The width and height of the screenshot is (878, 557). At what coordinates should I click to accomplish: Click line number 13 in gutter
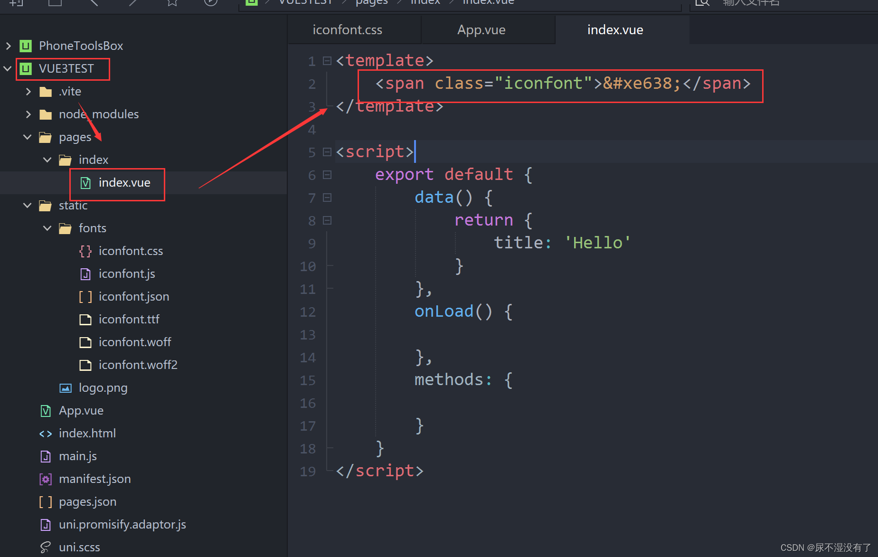pos(308,335)
